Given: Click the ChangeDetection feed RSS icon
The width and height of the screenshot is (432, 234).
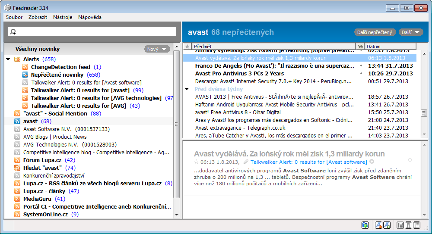Looking at the screenshot, I should click(x=25, y=67).
